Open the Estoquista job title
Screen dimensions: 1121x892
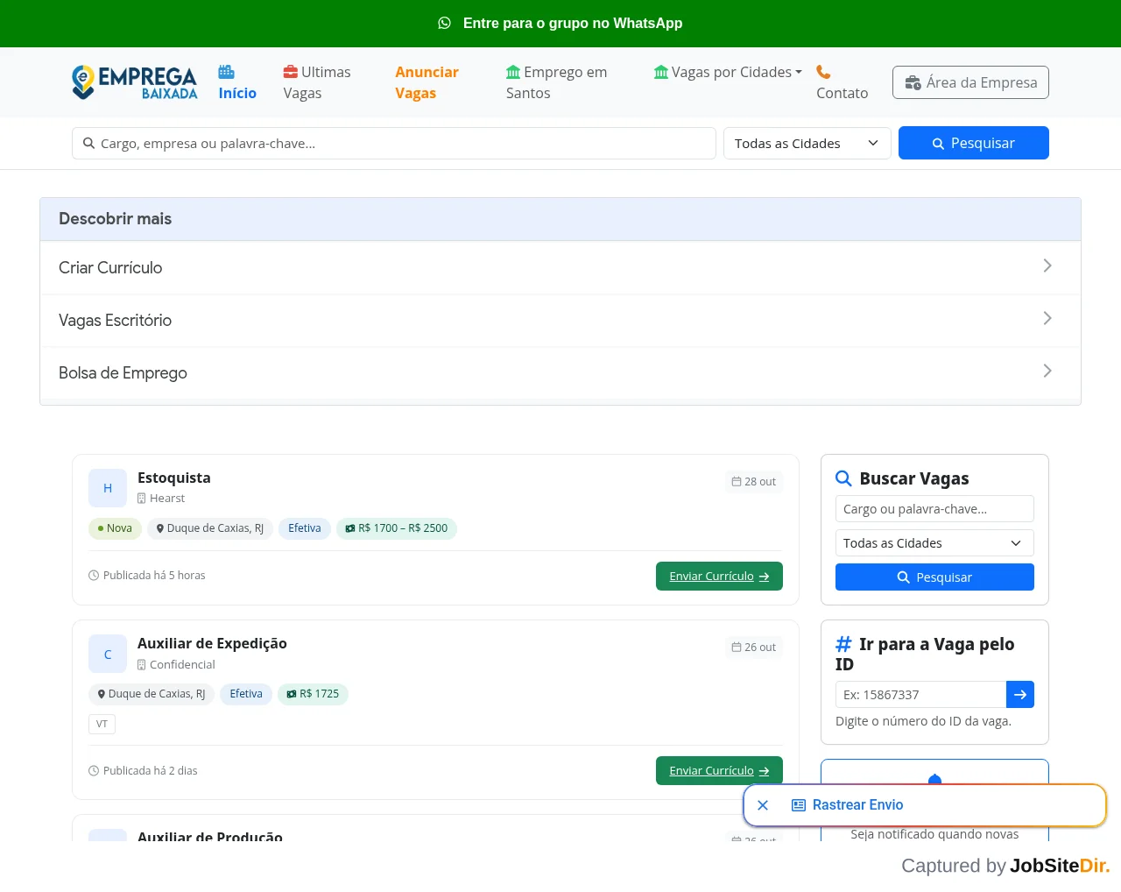174,478
